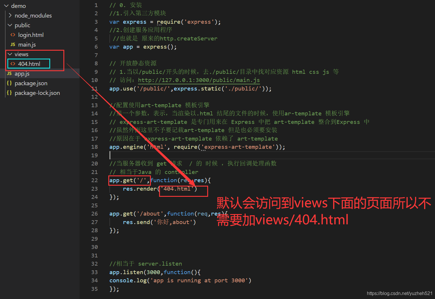Click the require call on line 3
The width and height of the screenshot is (435, 299).
pyautogui.click(x=168, y=22)
